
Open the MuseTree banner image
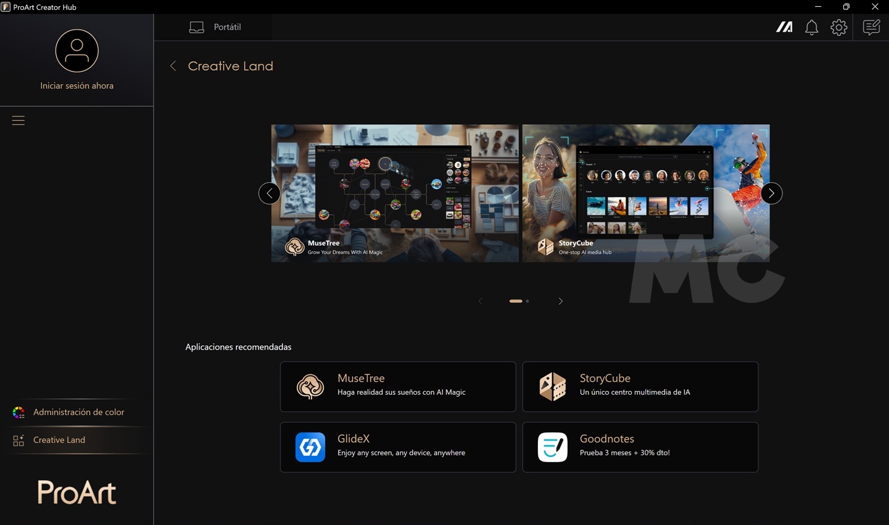[395, 193]
